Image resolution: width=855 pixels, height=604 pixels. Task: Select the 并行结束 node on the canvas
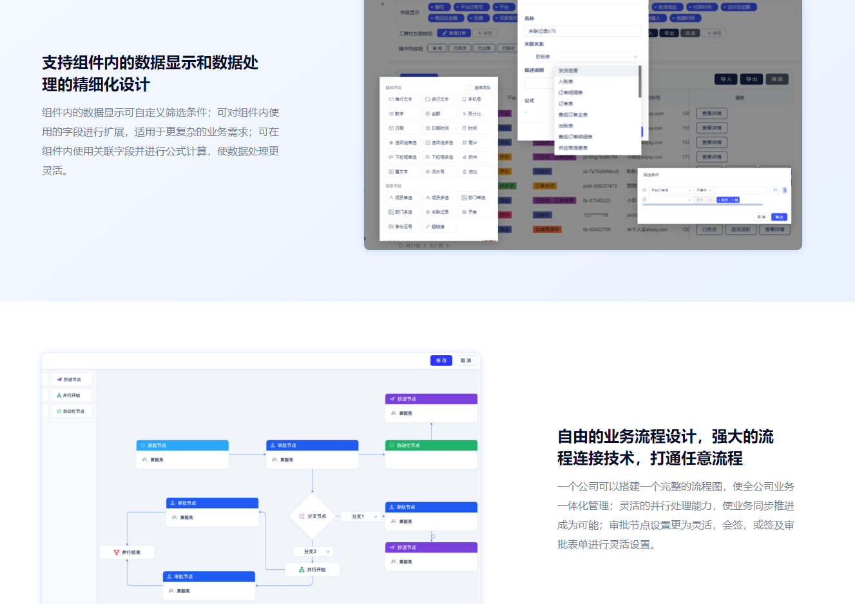pos(127,552)
